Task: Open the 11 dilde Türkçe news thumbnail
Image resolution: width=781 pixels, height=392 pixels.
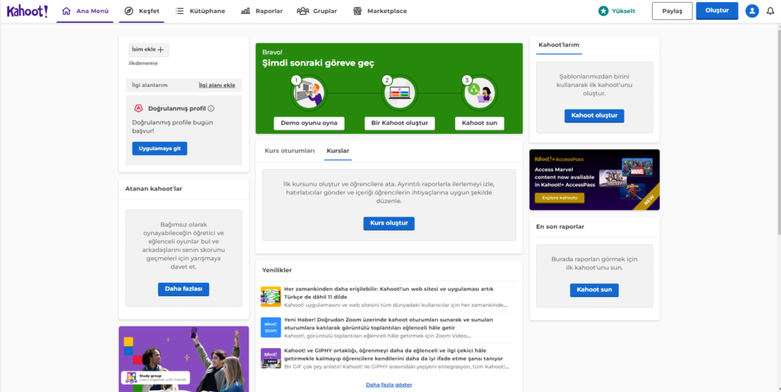Action: coord(271,297)
